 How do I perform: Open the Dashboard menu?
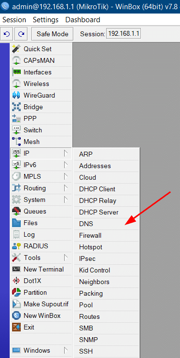pyautogui.click(x=83, y=20)
